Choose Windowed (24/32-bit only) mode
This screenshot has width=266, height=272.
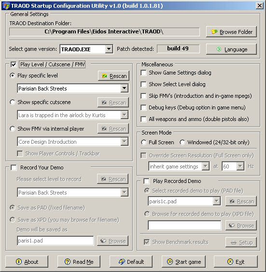click(x=182, y=142)
